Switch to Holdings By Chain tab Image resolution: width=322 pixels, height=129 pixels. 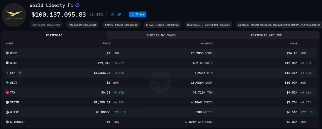pos(160,35)
